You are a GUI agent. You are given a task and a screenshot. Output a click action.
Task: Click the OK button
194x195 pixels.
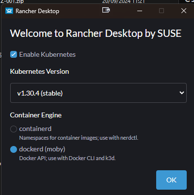coord(171,180)
